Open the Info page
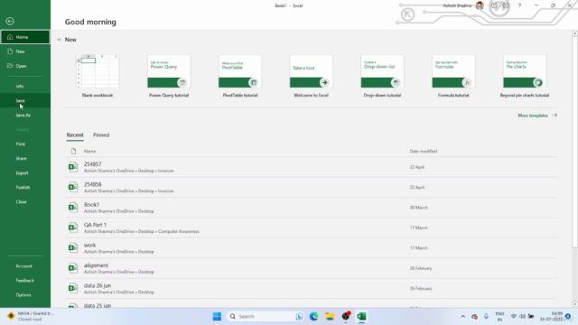The height and width of the screenshot is (325, 578). point(25,87)
